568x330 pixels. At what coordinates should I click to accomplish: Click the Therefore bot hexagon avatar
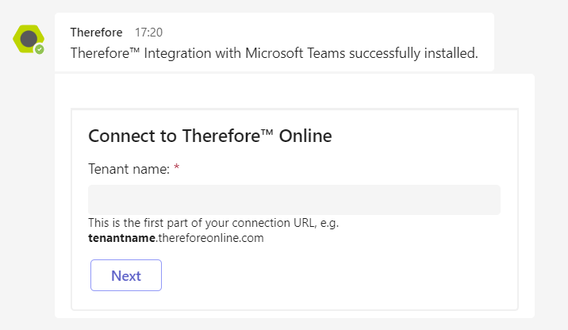(x=29, y=38)
